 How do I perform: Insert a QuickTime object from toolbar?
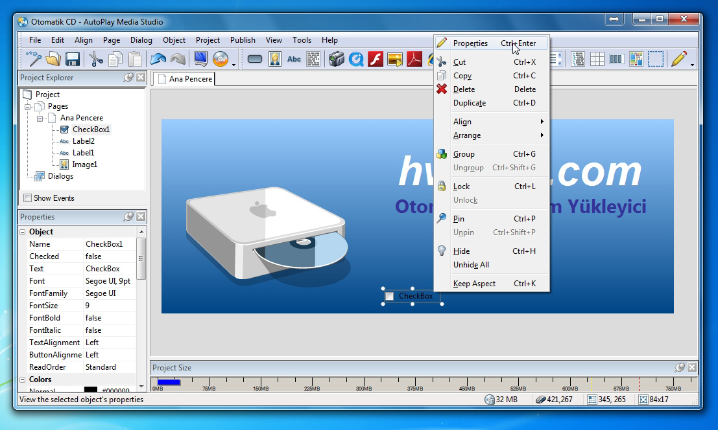356,59
